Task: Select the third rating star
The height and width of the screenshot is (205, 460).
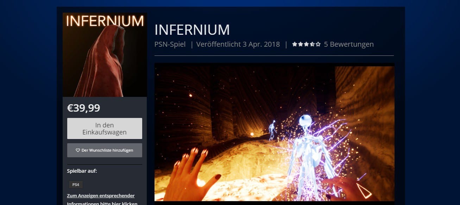Action: 306,44
